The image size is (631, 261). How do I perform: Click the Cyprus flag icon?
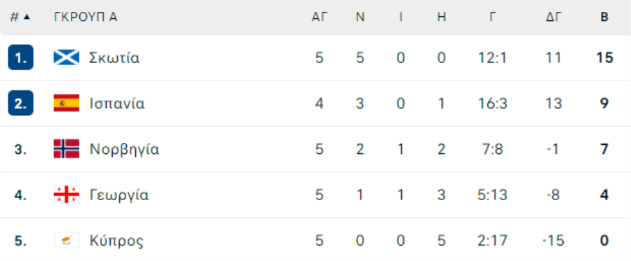pos(67,241)
